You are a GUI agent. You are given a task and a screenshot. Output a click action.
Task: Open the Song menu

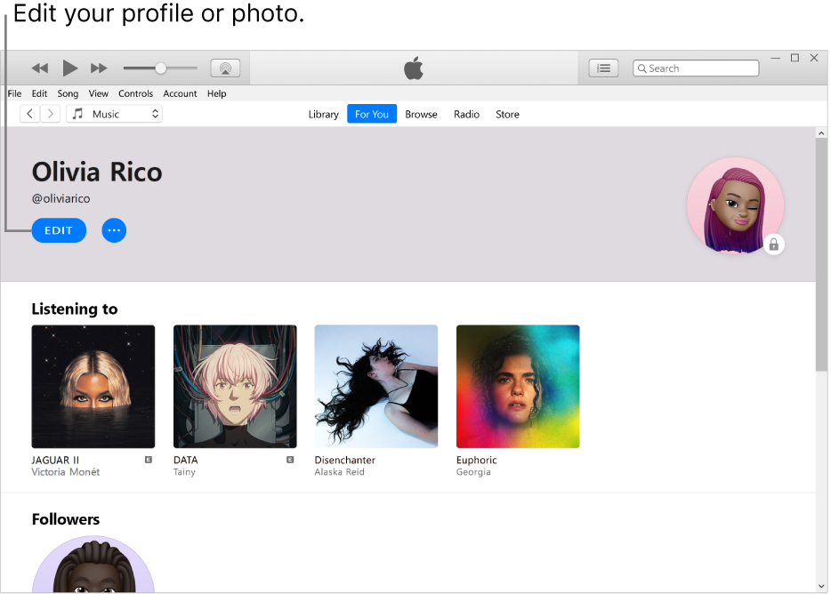click(x=68, y=93)
